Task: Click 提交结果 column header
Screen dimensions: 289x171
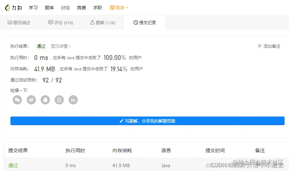Action: [x=18, y=151]
